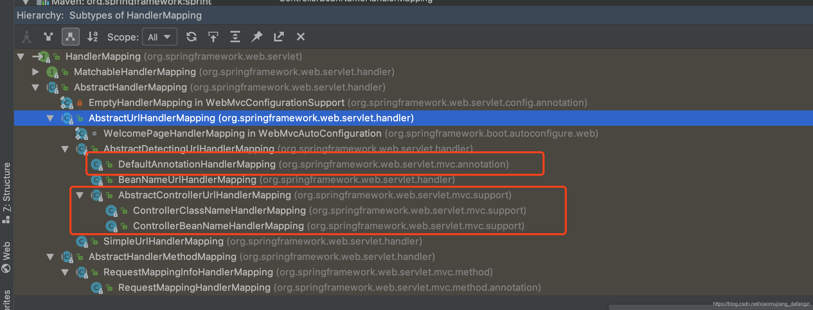Export hierarchy to editor window
The height and width of the screenshot is (310, 813).
pyautogui.click(x=279, y=36)
